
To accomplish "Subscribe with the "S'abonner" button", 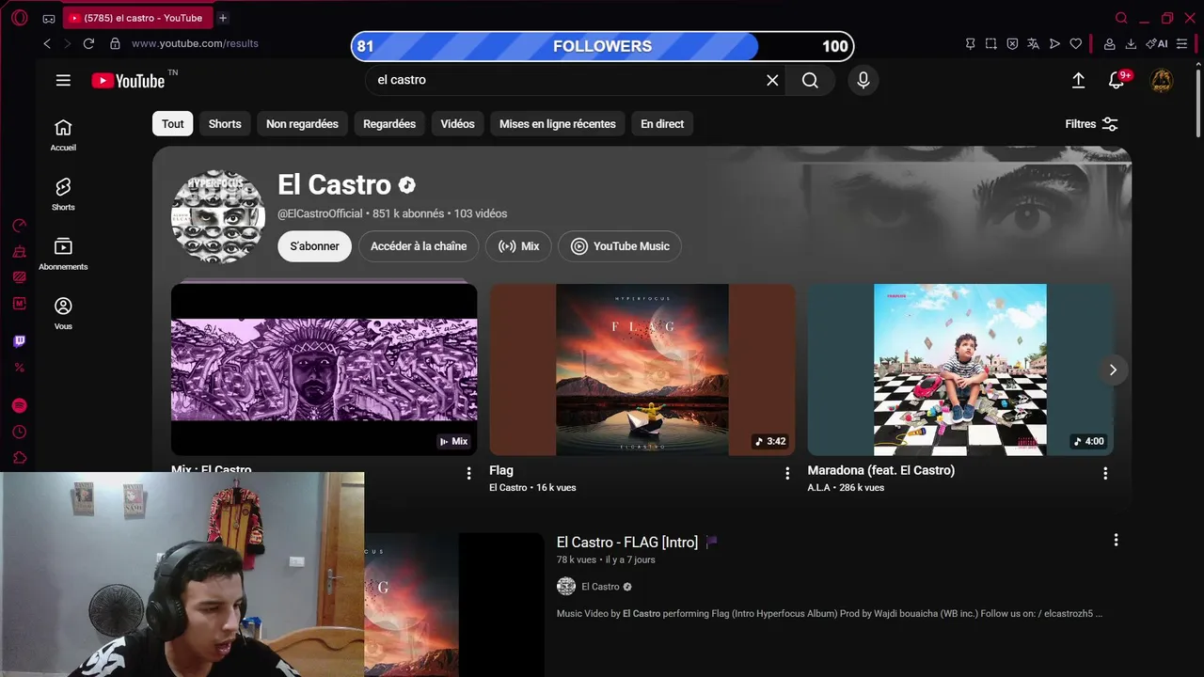I will point(314,246).
